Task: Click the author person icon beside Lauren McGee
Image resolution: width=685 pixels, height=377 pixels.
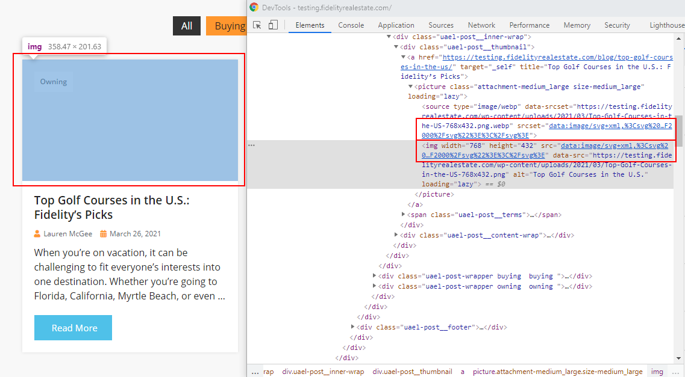Action: [37, 234]
